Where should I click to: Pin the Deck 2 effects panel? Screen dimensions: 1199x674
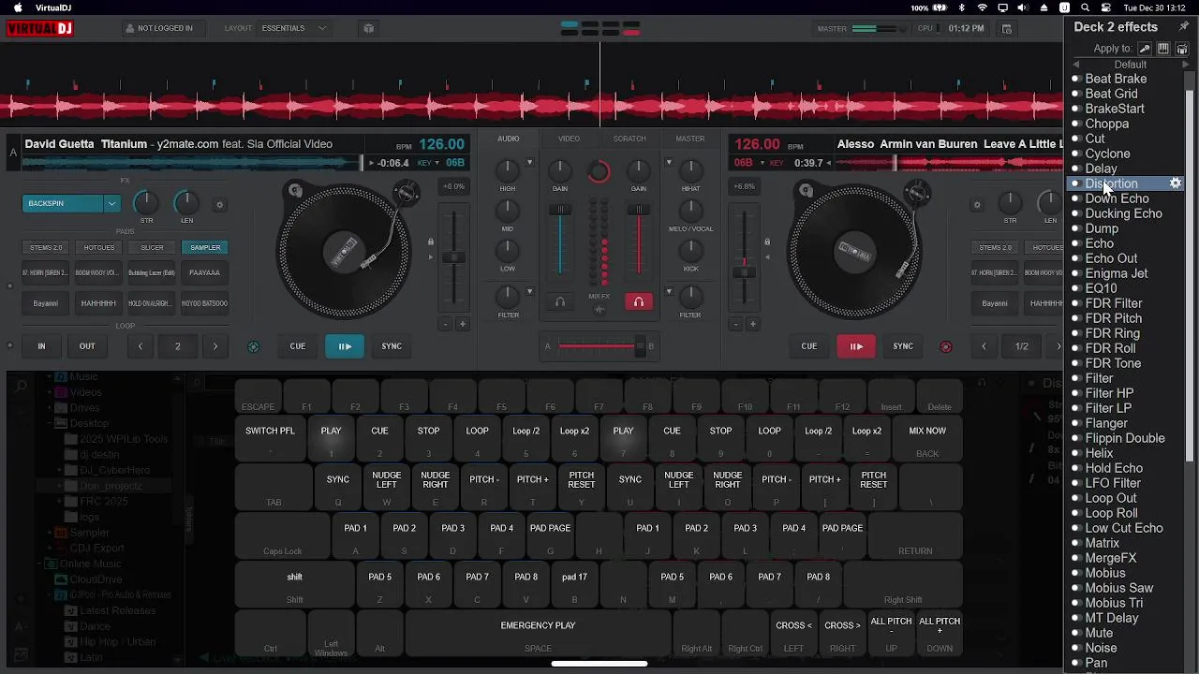1184,26
